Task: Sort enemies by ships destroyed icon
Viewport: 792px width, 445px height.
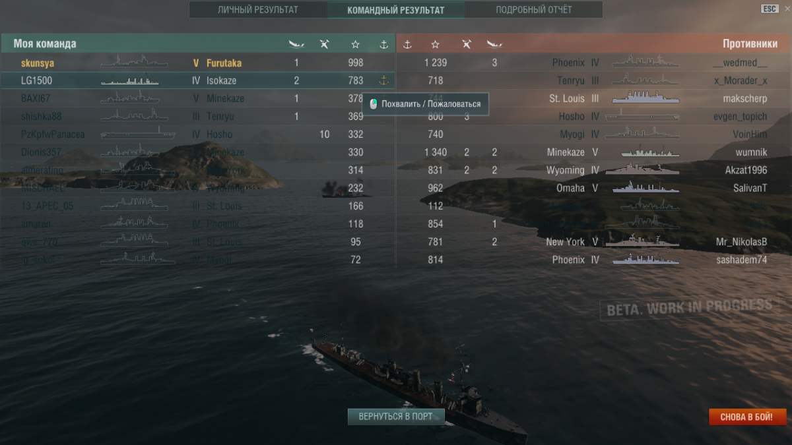Action: pyautogui.click(x=494, y=44)
